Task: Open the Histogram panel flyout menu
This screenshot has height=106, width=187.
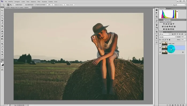Action: pyautogui.click(x=185, y=9)
